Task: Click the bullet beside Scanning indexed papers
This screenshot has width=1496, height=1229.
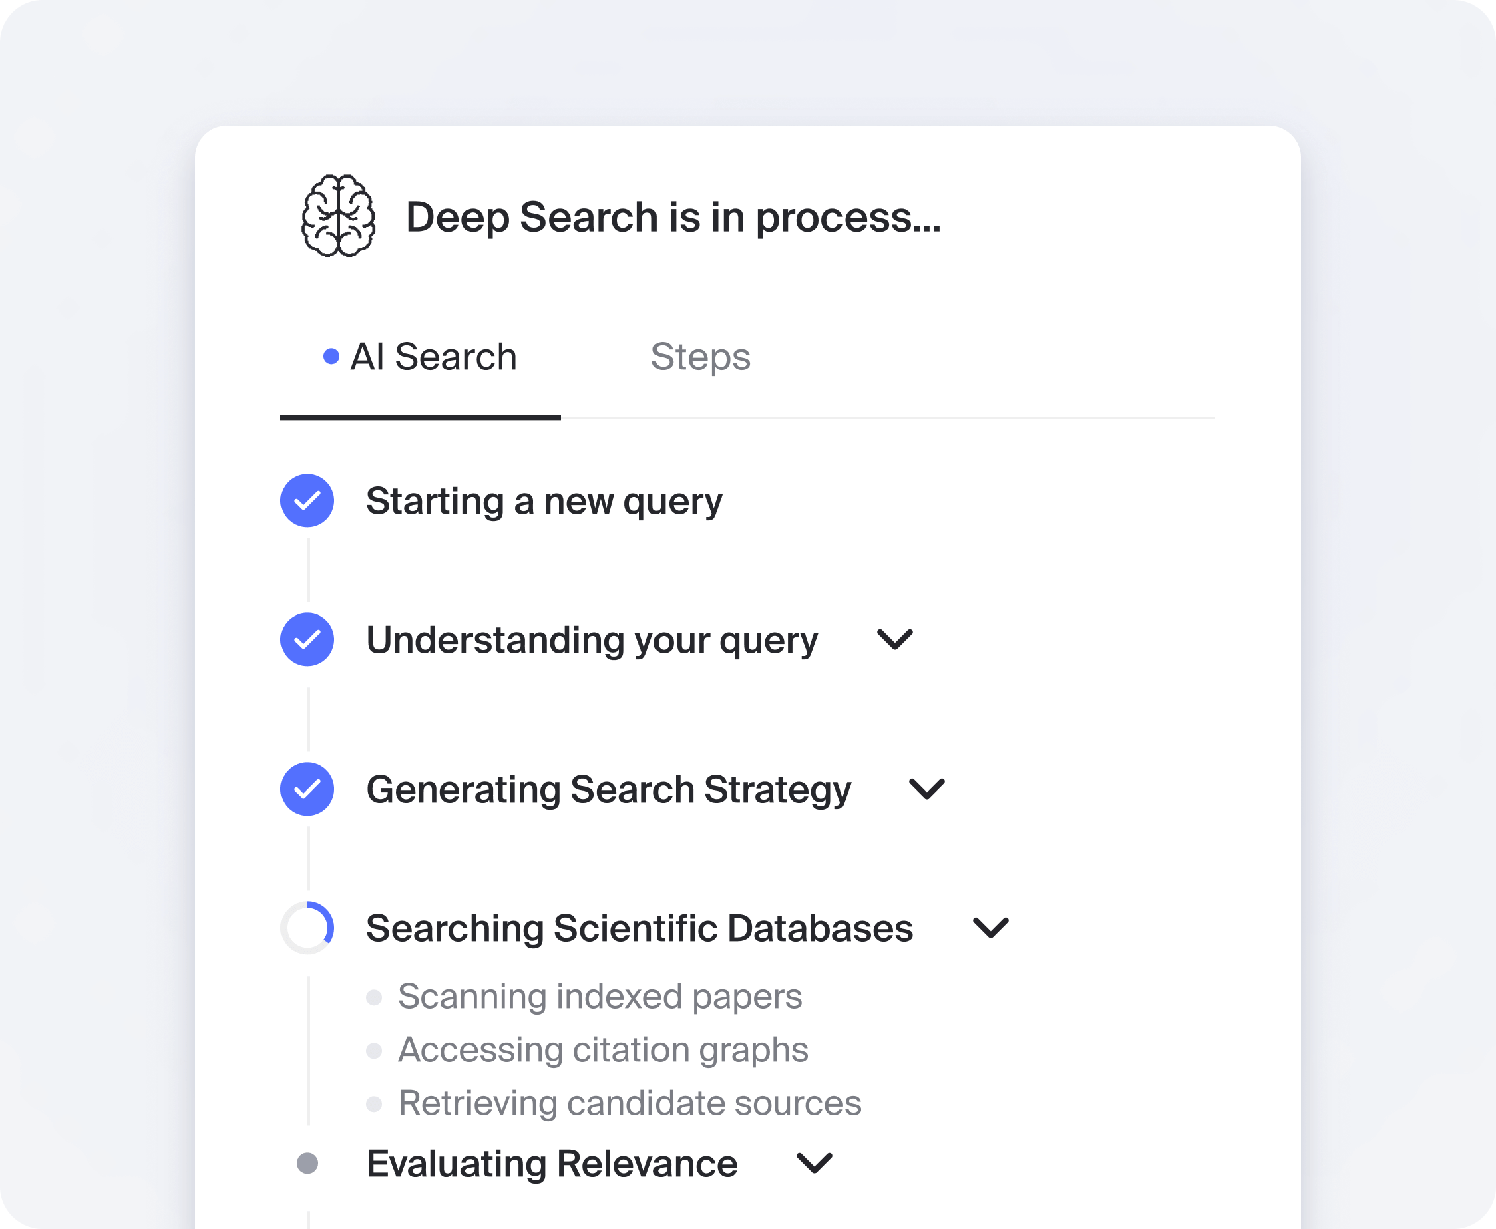Action: [375, 997]
